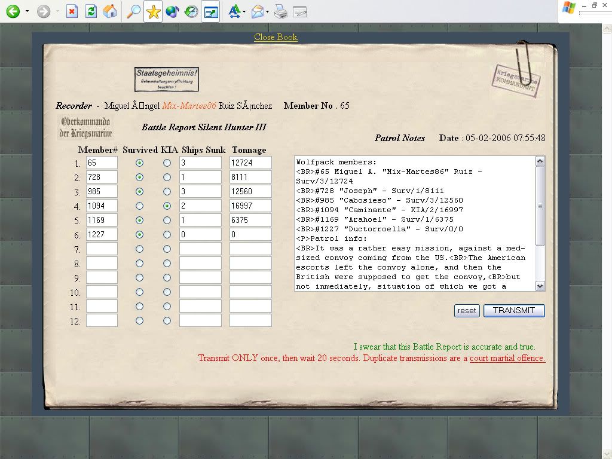Open the text size dropdown arrow
Image resolution: width=612 pixels, height=459 pixels.
click(x=244, y=11)
